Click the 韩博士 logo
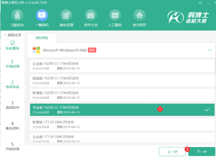Image resolution: width=216 pixels, height=157 pixels. pyautogui.click(x=188, y=17)
